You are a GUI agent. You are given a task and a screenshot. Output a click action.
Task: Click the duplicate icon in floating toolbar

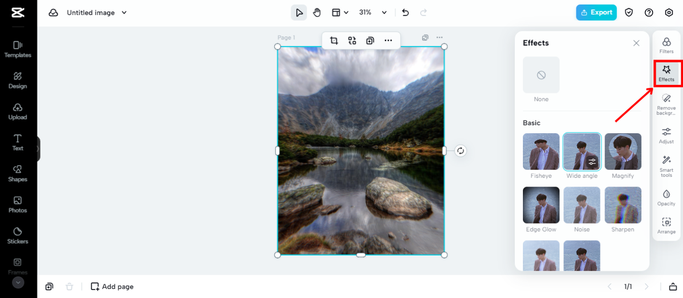click(x=370, y=41)
